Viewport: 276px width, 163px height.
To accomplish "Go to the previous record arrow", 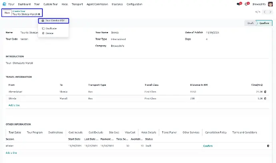I will [x=265, y=12].
